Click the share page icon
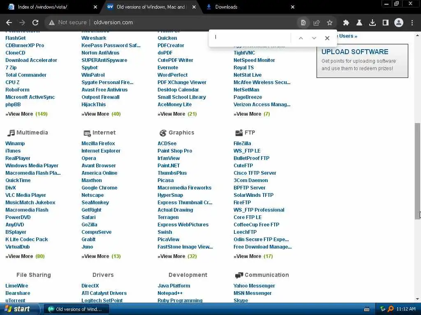Image resolution: width=421 pixels, height=315 pixels. 316,23
